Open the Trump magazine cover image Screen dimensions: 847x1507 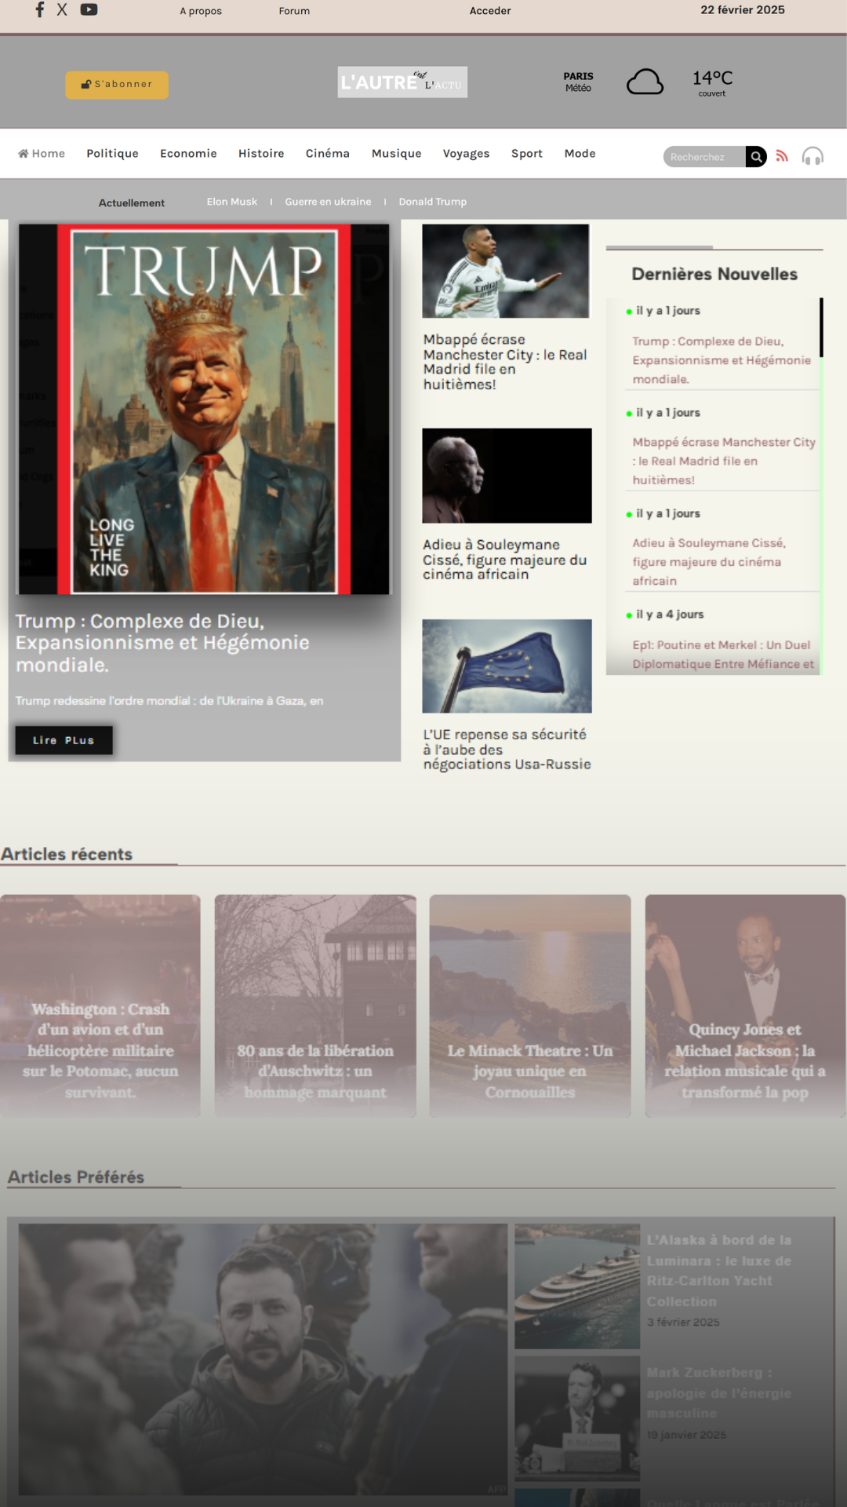(204, 409)
